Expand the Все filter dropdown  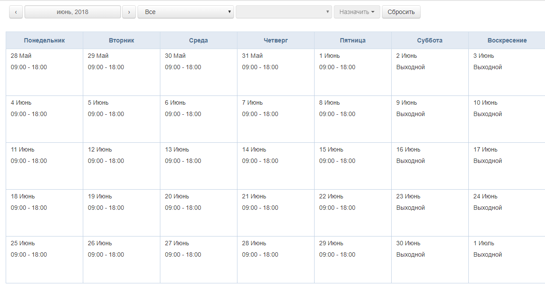(x=186, y=12)
